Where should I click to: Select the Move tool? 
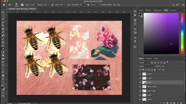(x=3, y=12)
